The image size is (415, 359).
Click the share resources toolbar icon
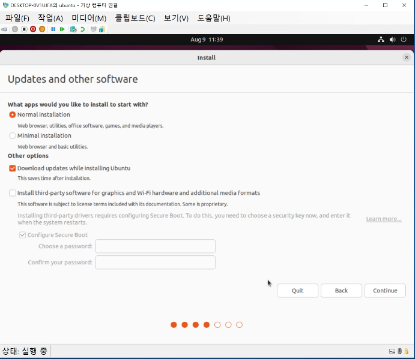(102, 29)
